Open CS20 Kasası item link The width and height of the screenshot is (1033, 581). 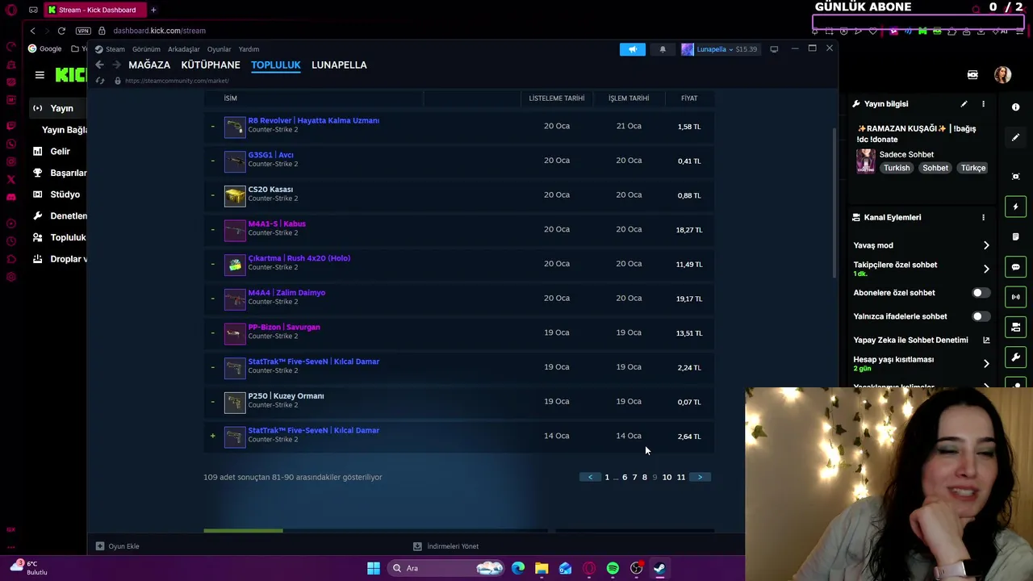point(270,190)
